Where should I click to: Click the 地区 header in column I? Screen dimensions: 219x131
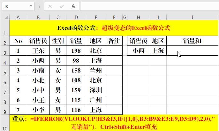[x=158, y=41]
